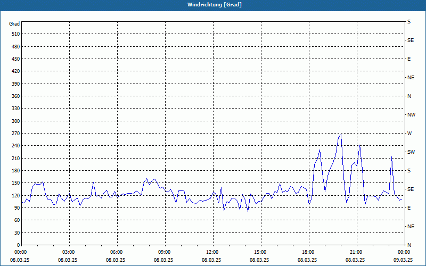
Task: Select the "09.03.25" date label
Action: click(403, 260)
